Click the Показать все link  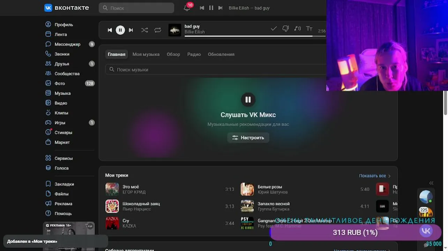pos(375,176)
